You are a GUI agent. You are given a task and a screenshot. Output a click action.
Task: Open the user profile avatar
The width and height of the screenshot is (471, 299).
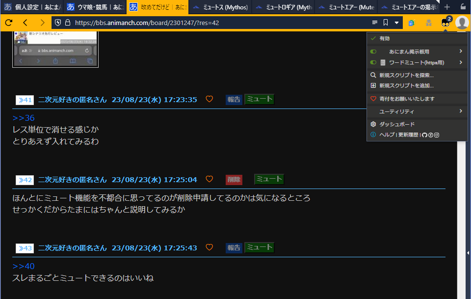click(462, 23)
